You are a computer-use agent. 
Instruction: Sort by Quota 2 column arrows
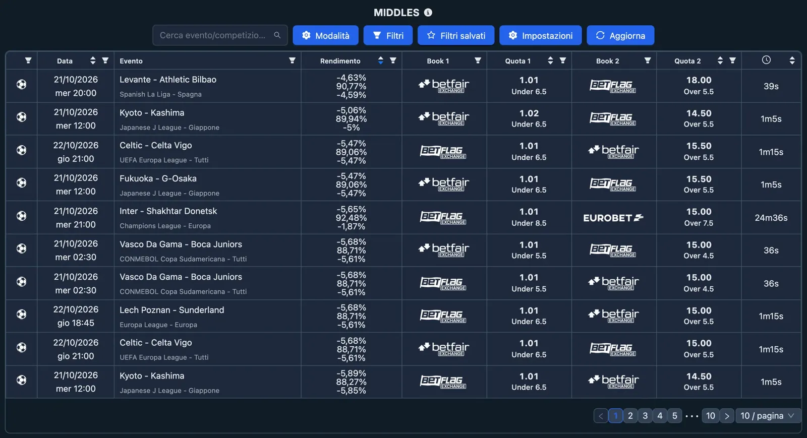720,60
